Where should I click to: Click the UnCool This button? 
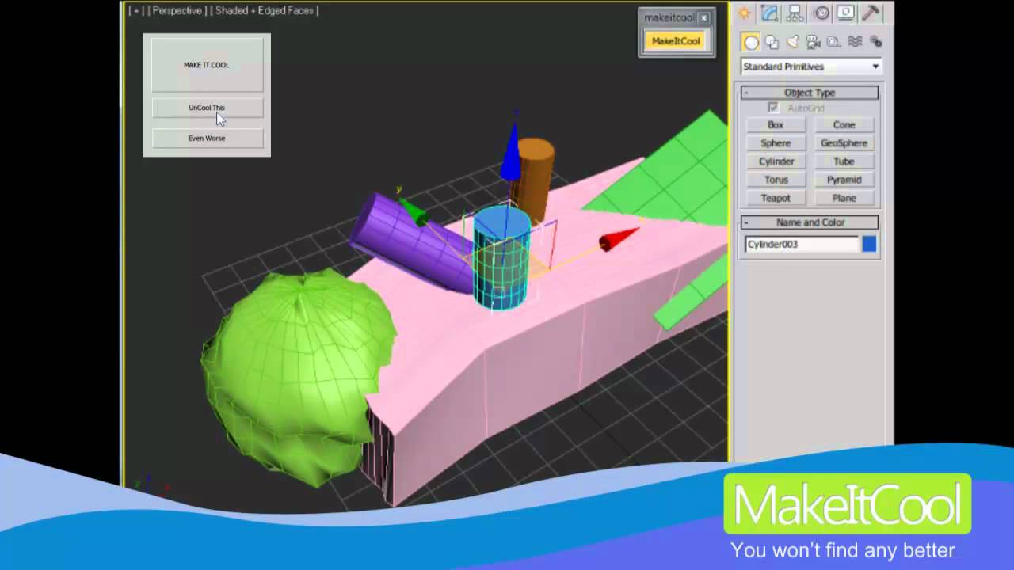[x=207, y=108]
